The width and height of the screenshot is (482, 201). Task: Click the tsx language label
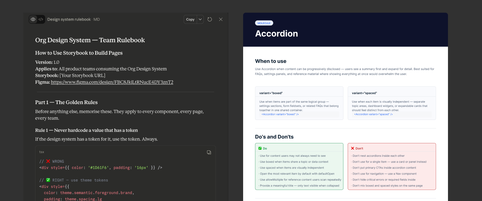pos(42,152)
